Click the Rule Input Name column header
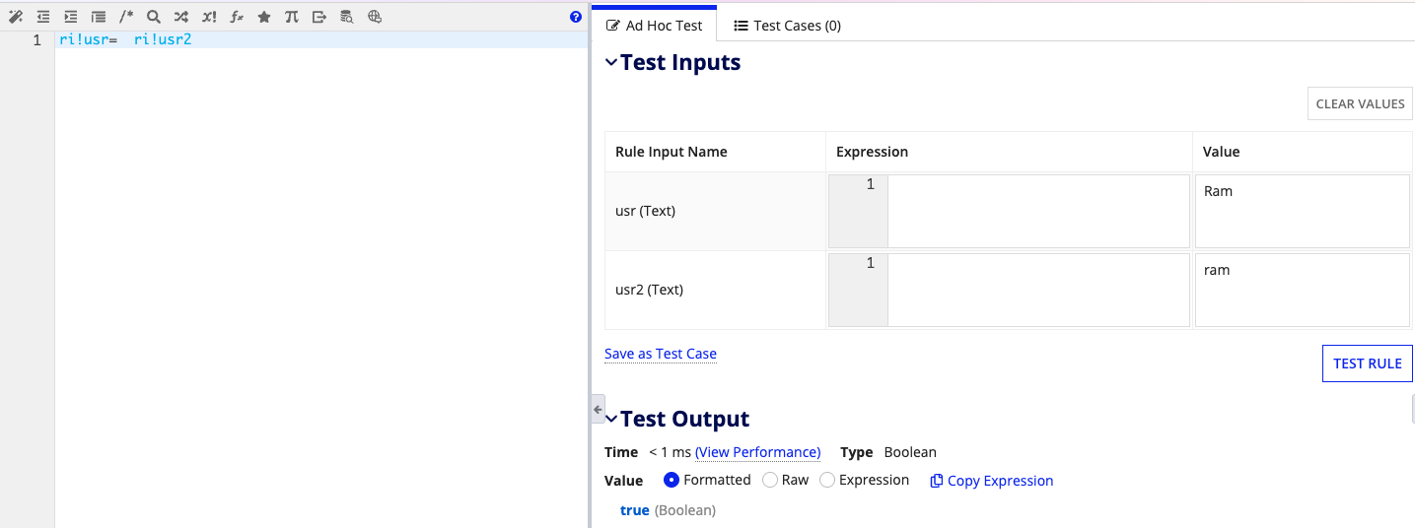 coord(672,152)
